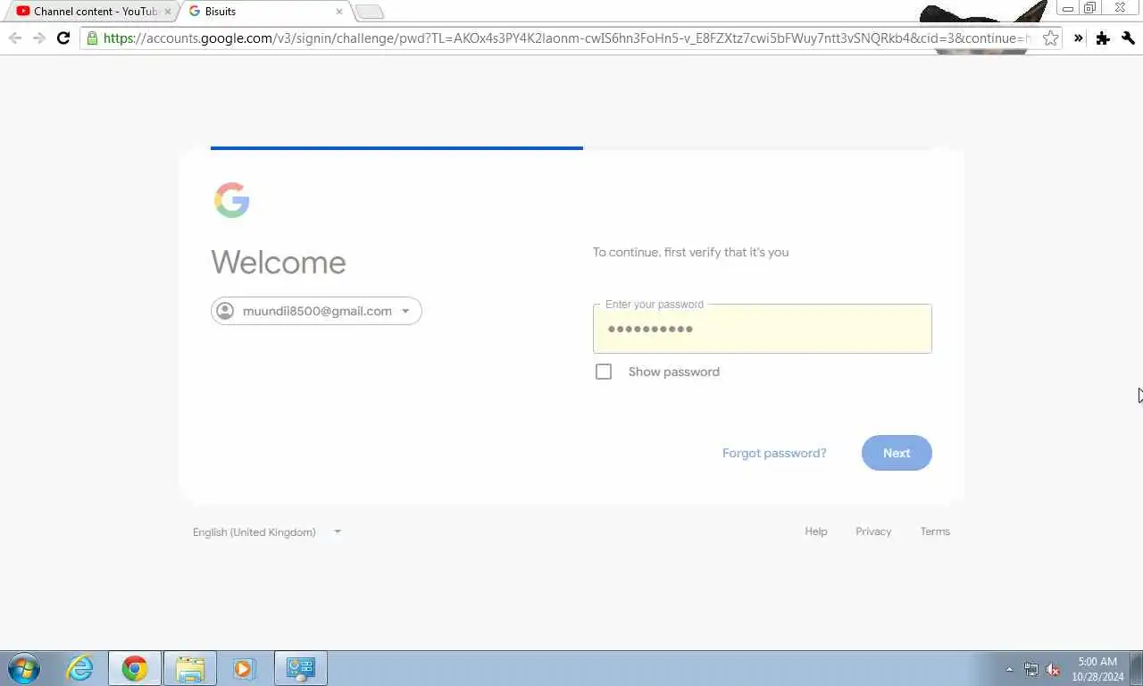Viewport: 1143px width, 686px height.
Task: Click the browser back arrow
Action: [14, 38]
